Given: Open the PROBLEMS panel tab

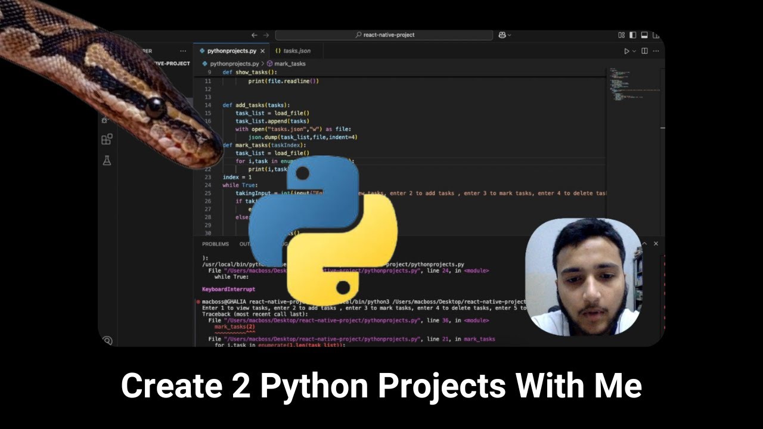Looking at the screenshot, I should (215, 244).
